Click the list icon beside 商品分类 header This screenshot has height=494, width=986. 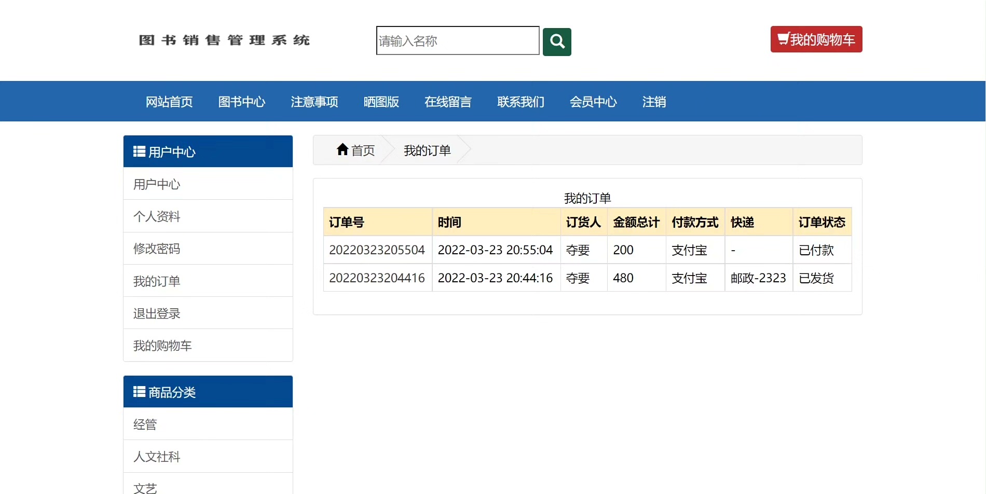[139, 392]
